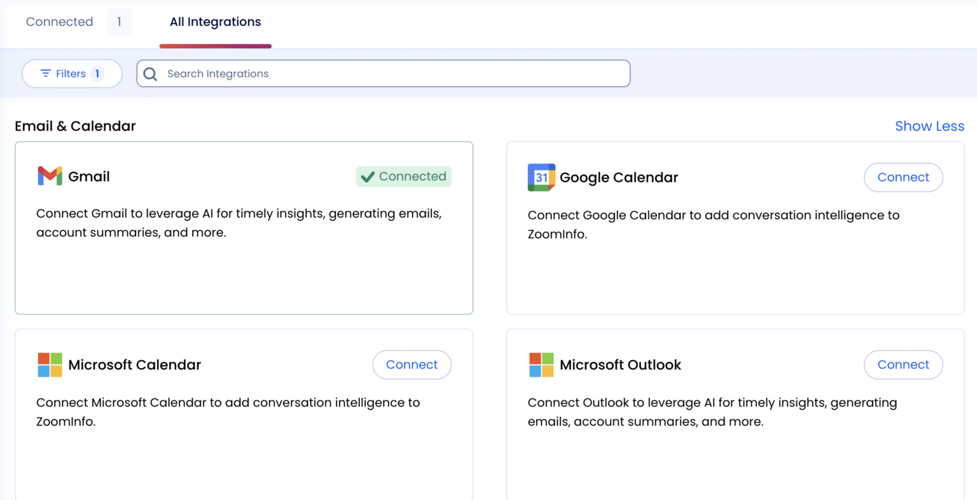Click the Google Calendar icon
The height and width of the screenshot is (500, 977).
540,177
